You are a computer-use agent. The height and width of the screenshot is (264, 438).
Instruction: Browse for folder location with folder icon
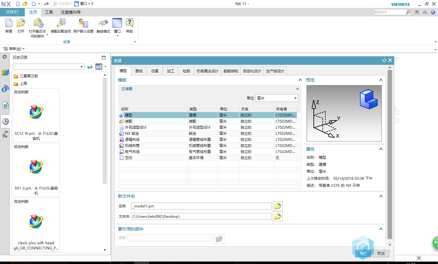point(278,217)
